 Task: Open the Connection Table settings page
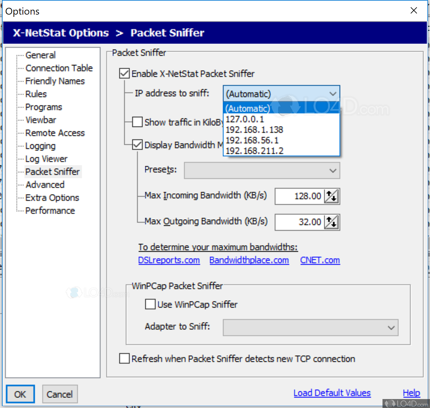59,68
